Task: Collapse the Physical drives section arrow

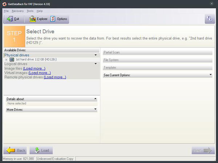Action: tap(96, 55)
